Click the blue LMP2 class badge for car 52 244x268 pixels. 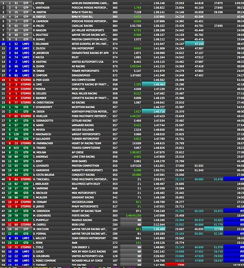tap(26, 44)
